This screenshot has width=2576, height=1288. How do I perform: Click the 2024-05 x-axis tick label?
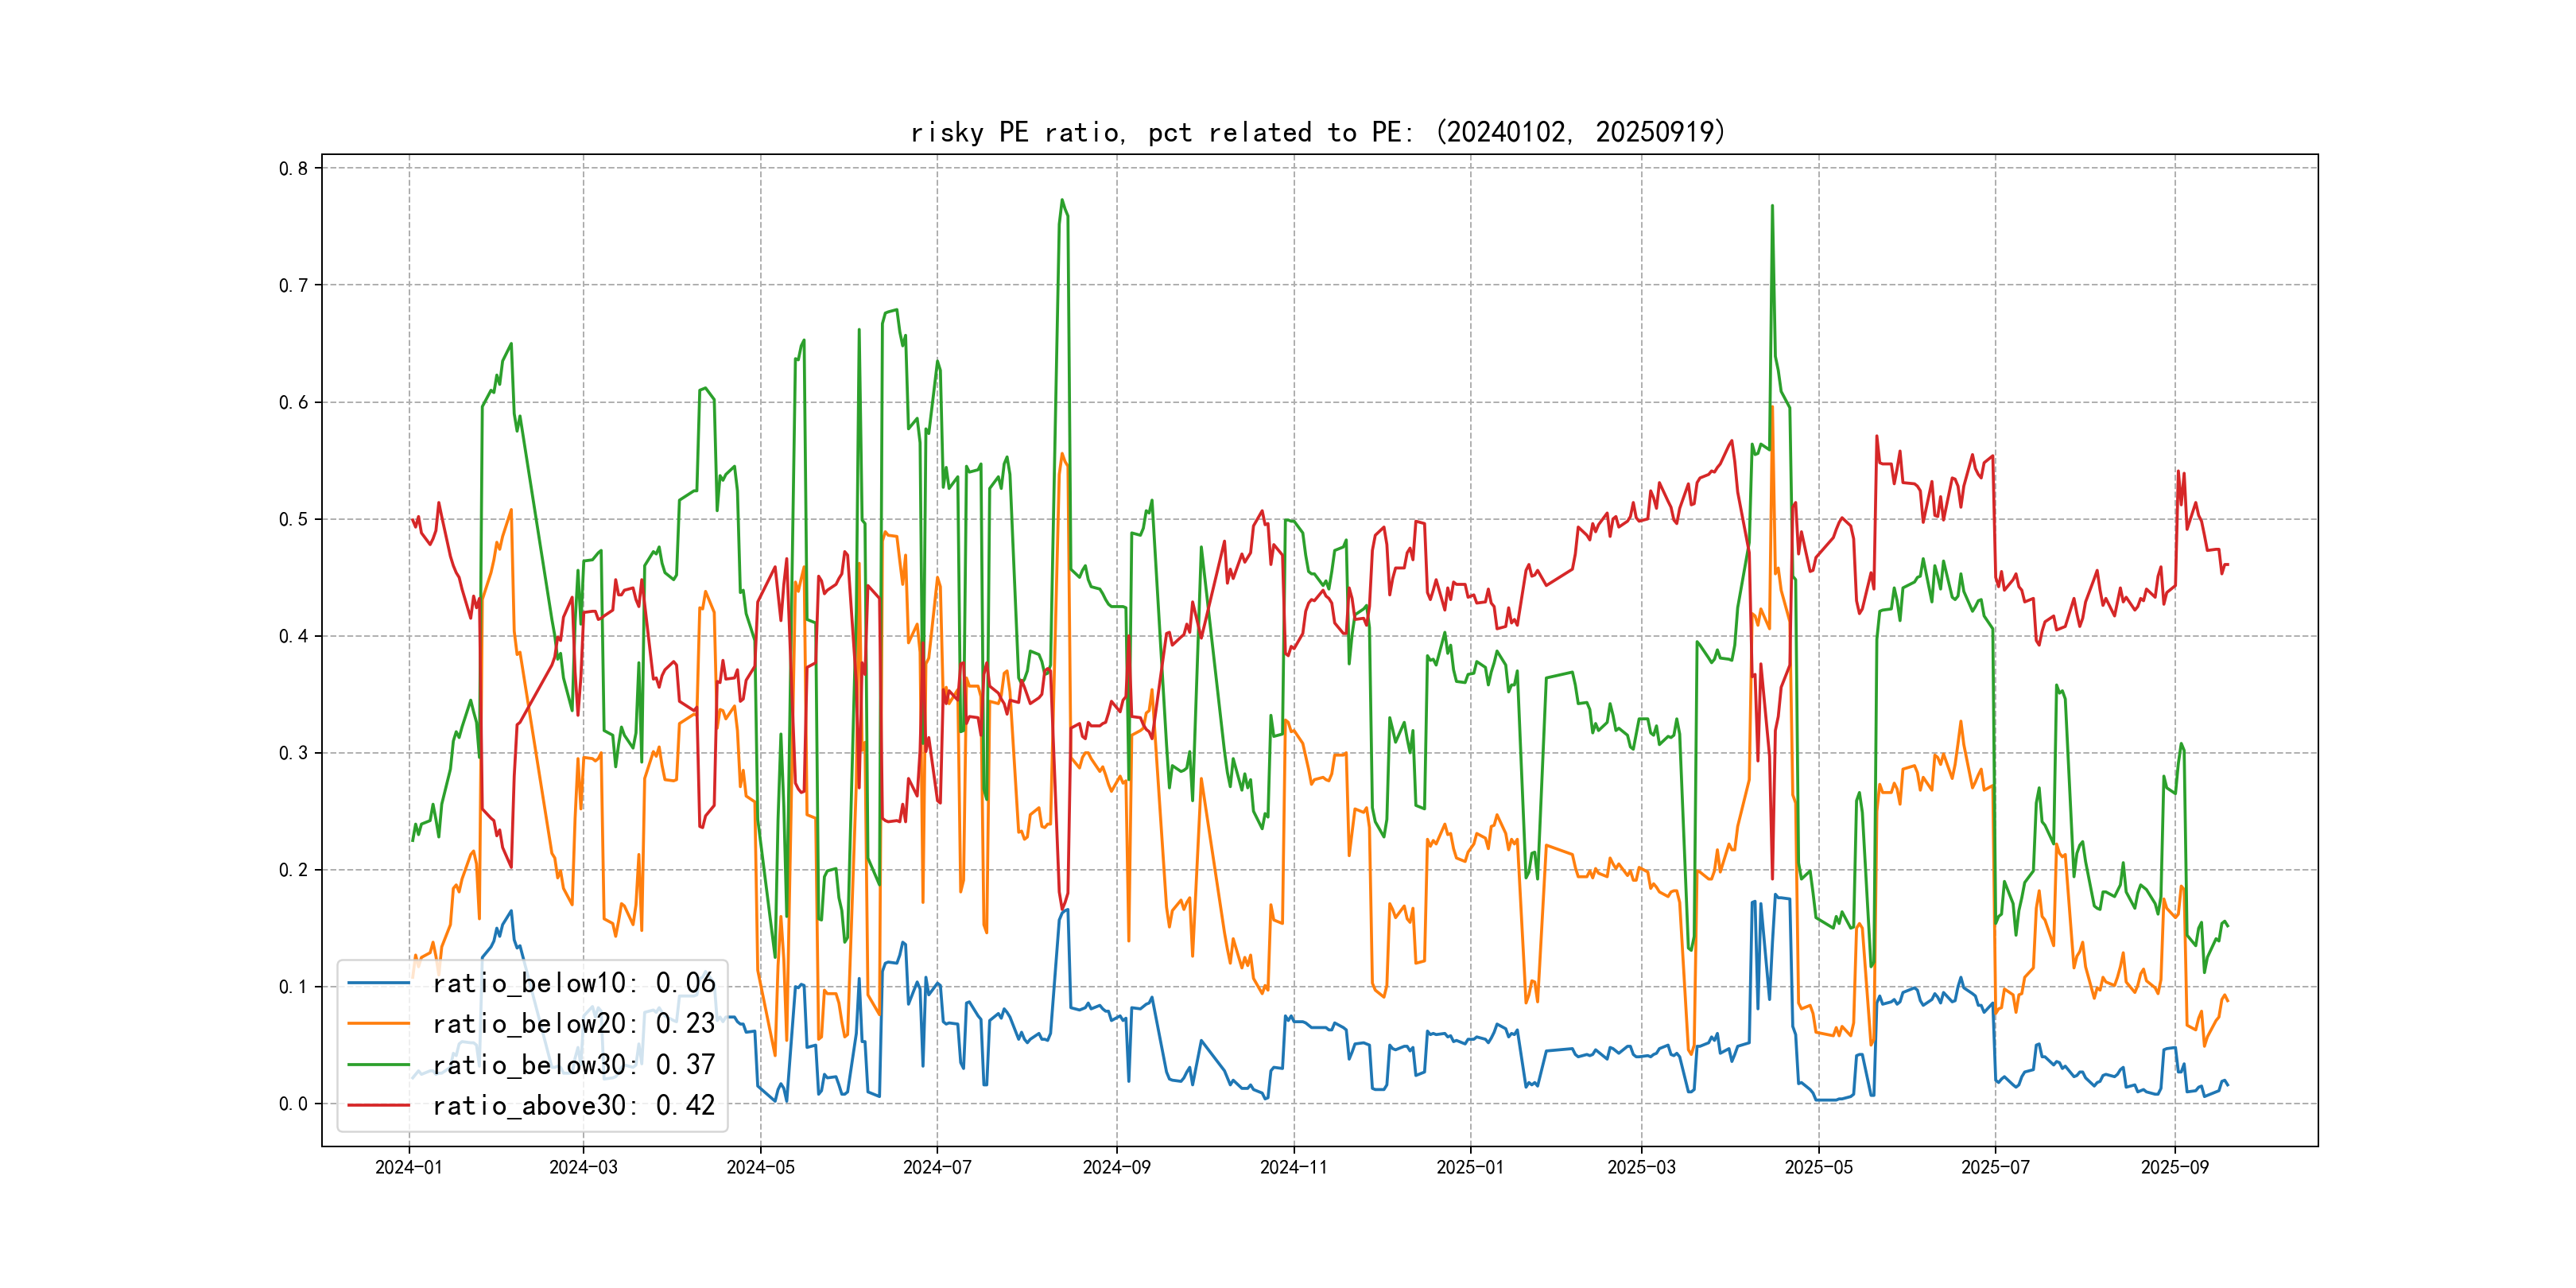pyautogui.click(x=760, y=1168)
